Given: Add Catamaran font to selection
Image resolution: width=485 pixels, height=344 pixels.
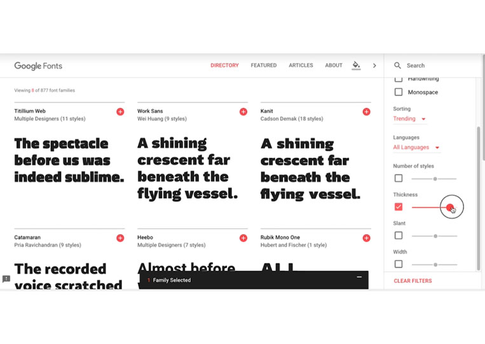Looking at the screenshot, I should pyautogui.click(x=120, y=238).
